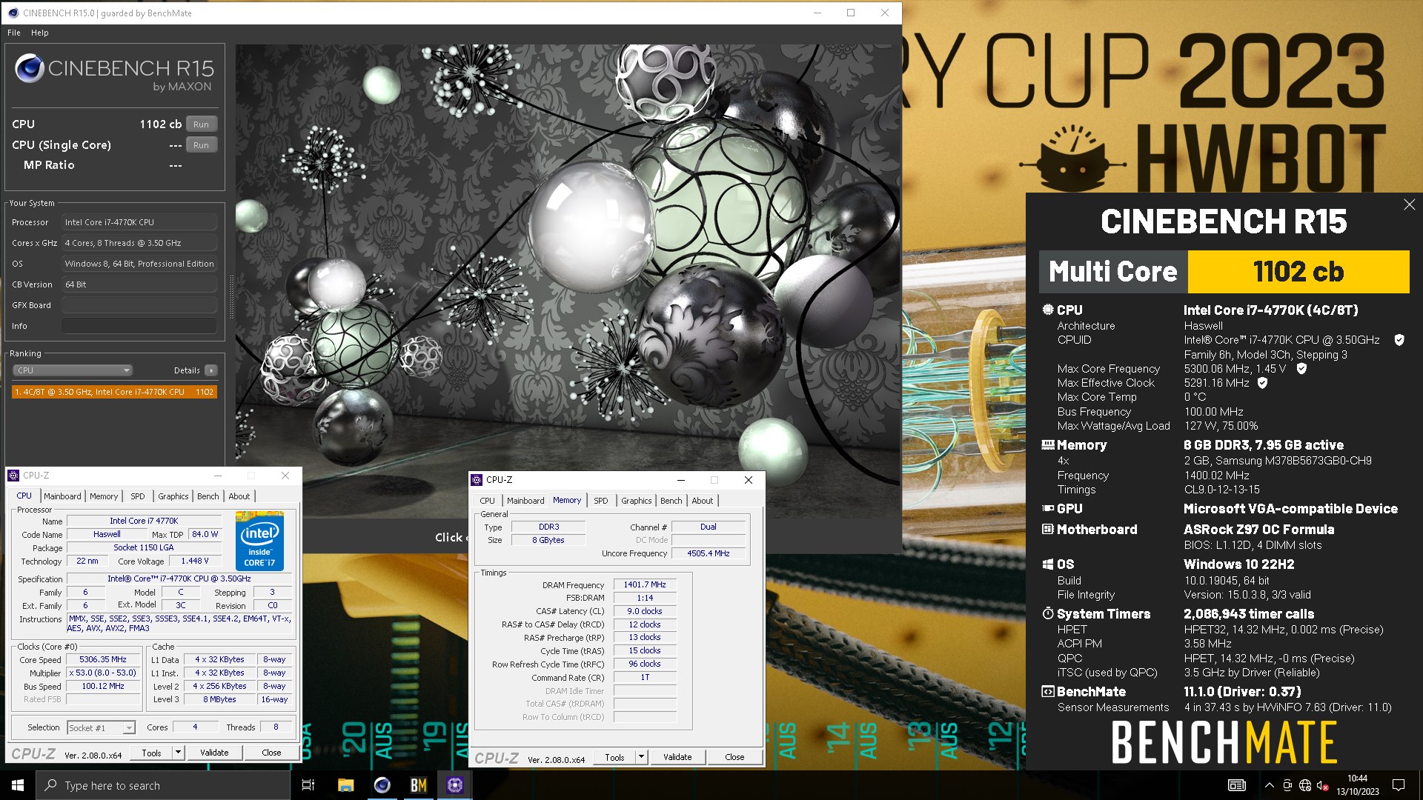
Task: Show hidden system tray icons
Action: pyautogui.click(x=1269, y=785)
